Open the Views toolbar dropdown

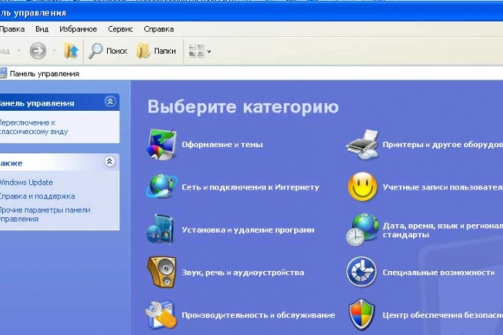[x=200, y=51]
